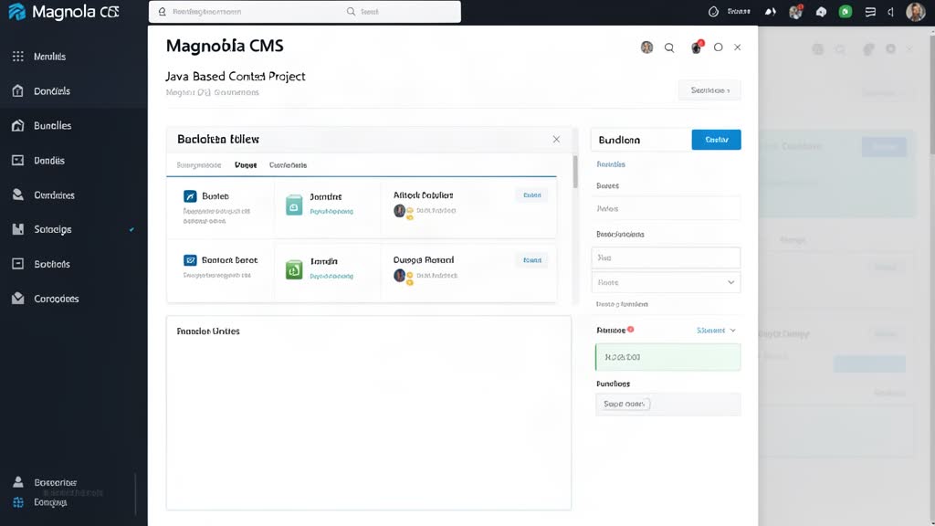The image size is (935, 526).
Task: Open the link under Jomtfrt
Action: click(331, 211)
